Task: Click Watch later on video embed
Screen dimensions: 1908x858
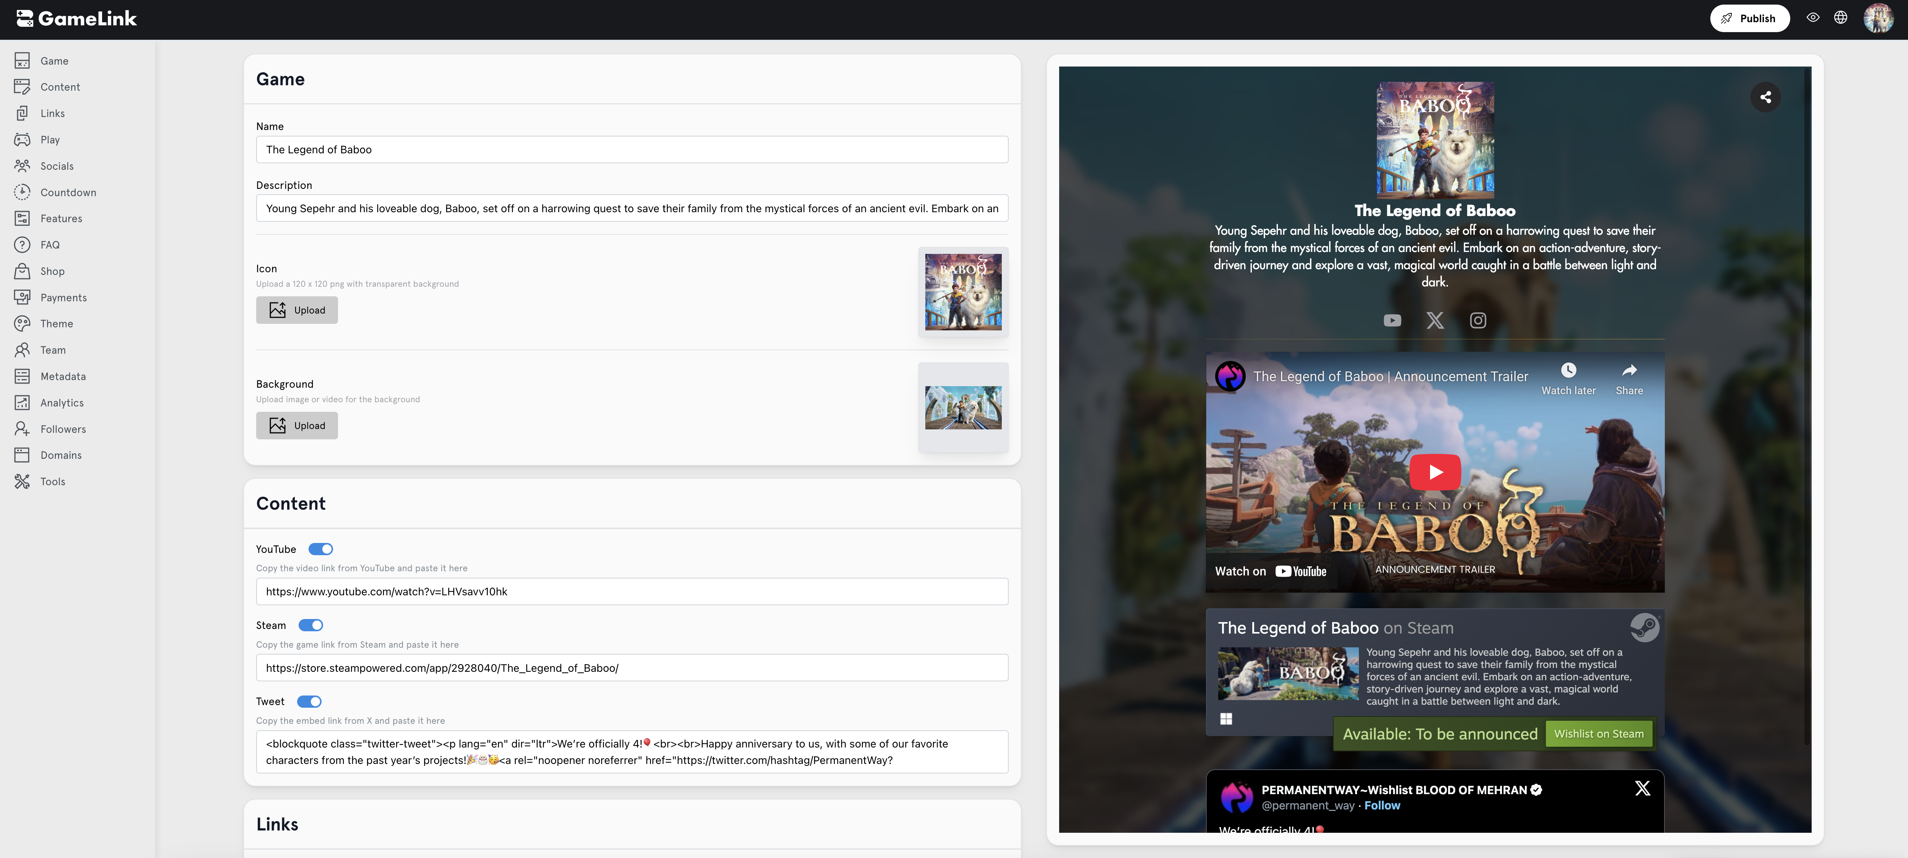Action: (1568, 379)
